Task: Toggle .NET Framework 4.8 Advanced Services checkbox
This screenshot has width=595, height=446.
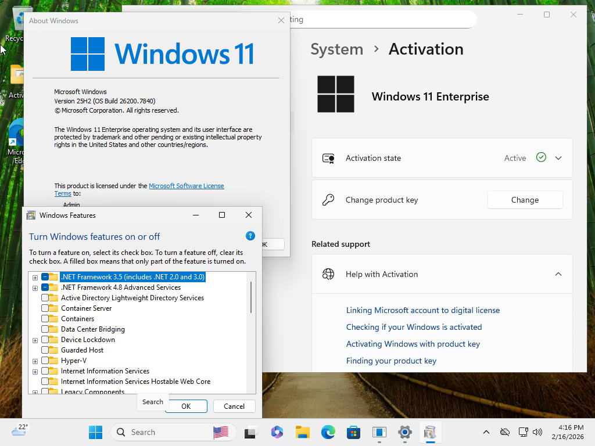Action: tap(45, 287)
